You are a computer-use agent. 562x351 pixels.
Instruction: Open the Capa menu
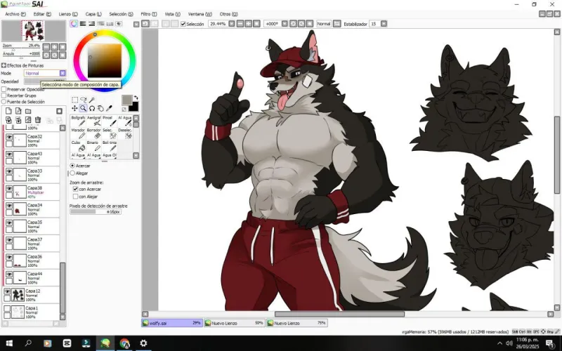[93, 14]
